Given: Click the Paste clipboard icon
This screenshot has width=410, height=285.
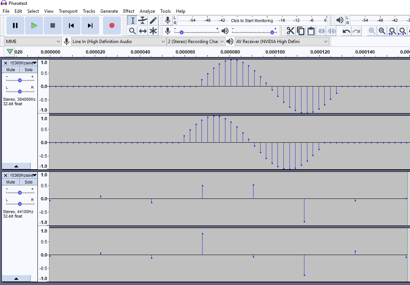Looking at the screenshot, I should point(311,31).
